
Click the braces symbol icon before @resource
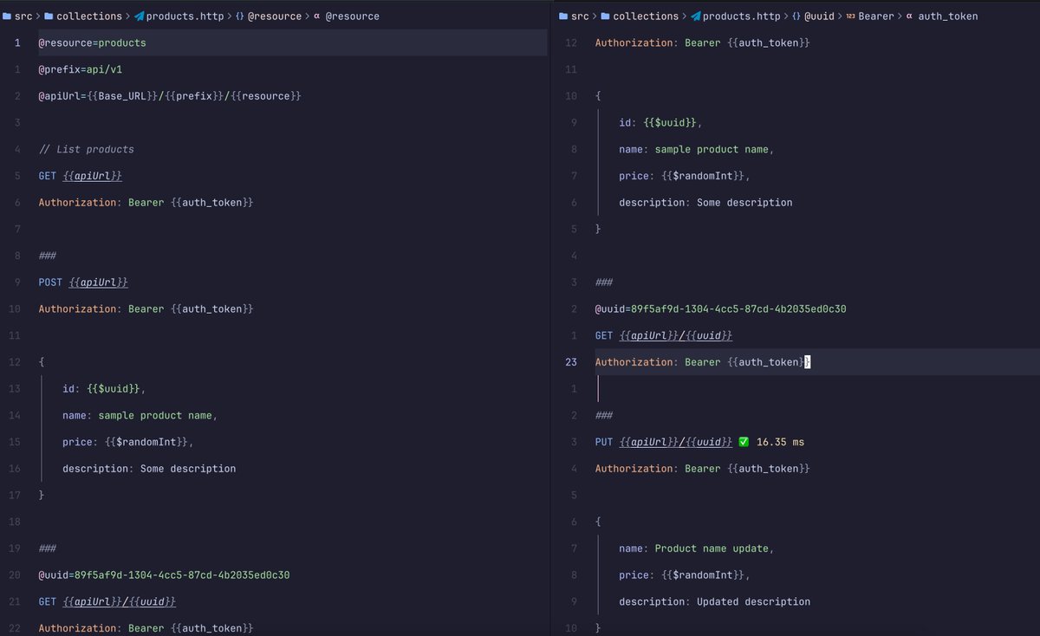(x=240, y=16)
